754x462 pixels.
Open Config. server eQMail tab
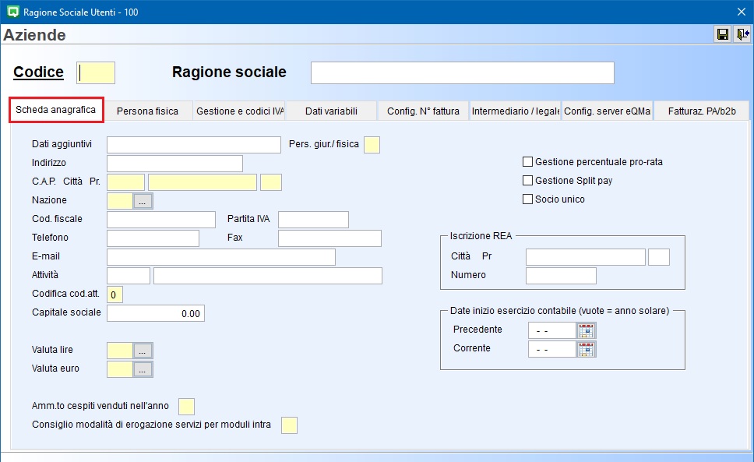(x=607, y=111)
